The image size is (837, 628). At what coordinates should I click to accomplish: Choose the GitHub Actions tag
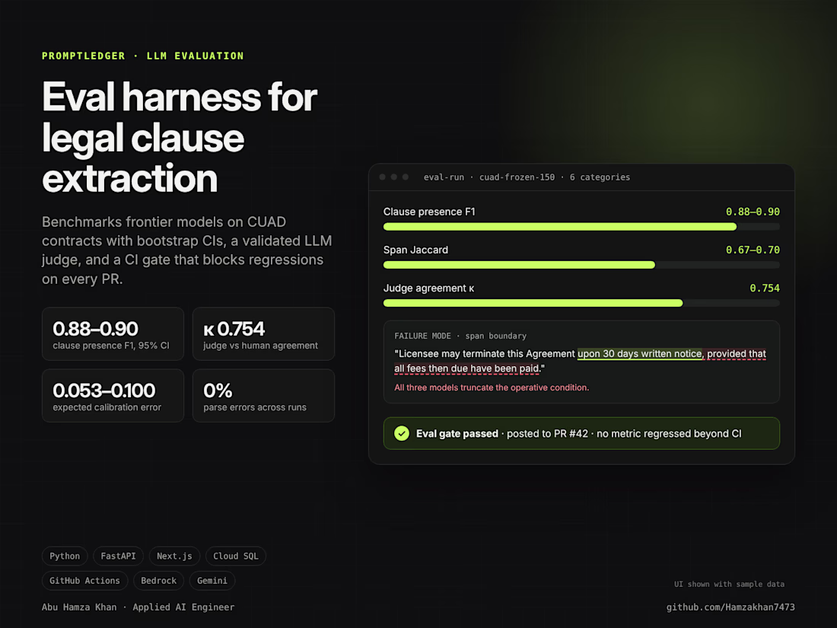click(85, 581)
